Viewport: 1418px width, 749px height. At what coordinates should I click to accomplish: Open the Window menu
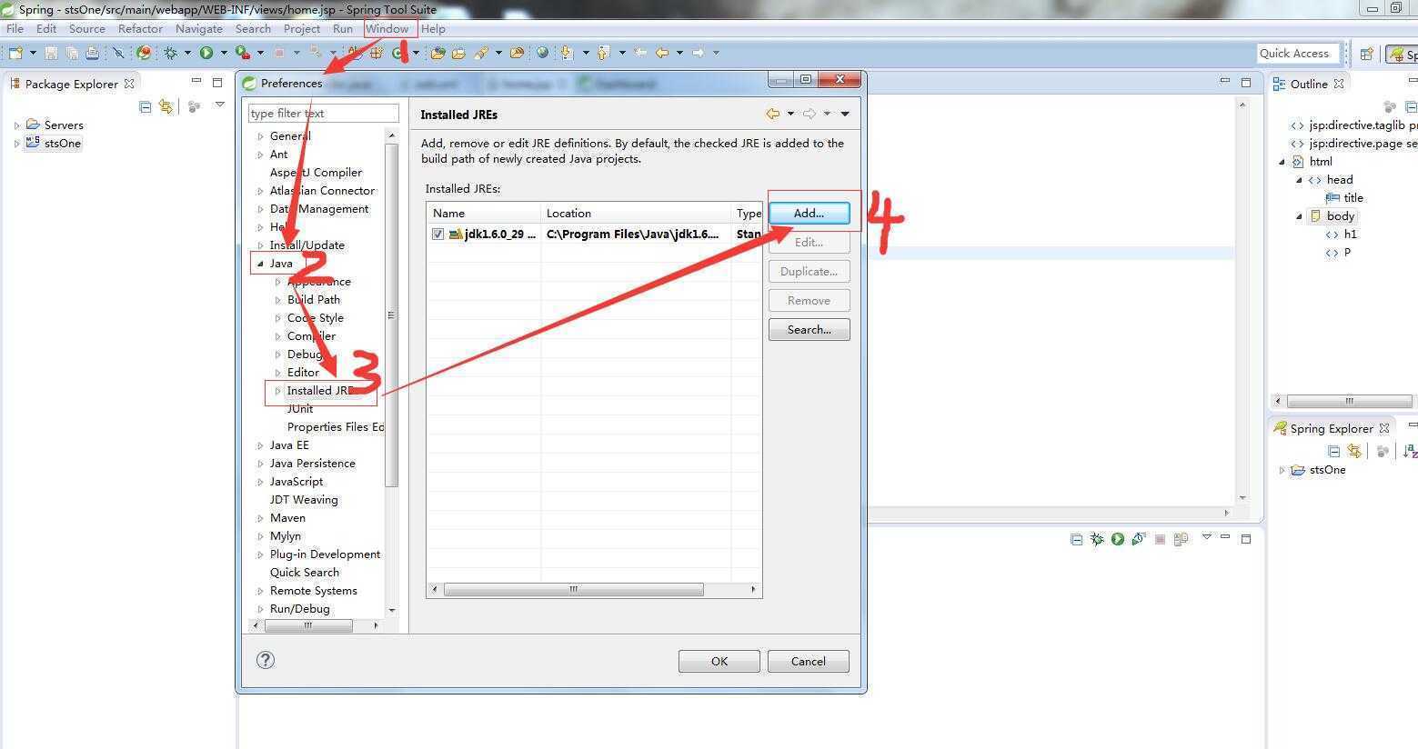(x=387, y=28)
